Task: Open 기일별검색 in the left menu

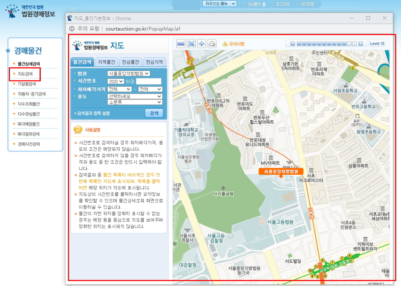Action: coord(27,84)
